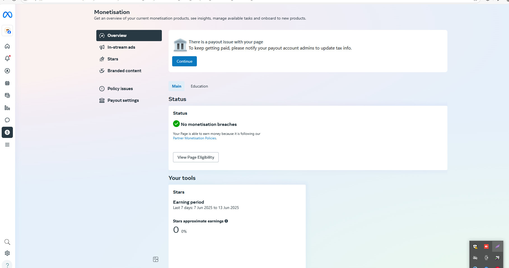Open the Inbox chat bubble icon

tap(7, 120)
